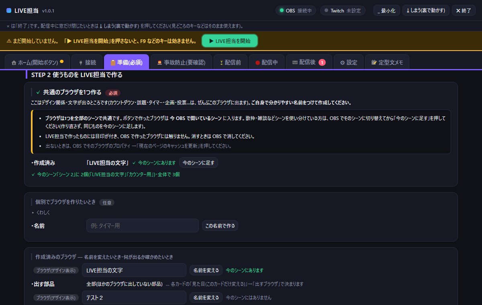Screen dimensions: 482x305
Task: Click the 今のシーンにはありません status text
Action: tap(249, 298)
